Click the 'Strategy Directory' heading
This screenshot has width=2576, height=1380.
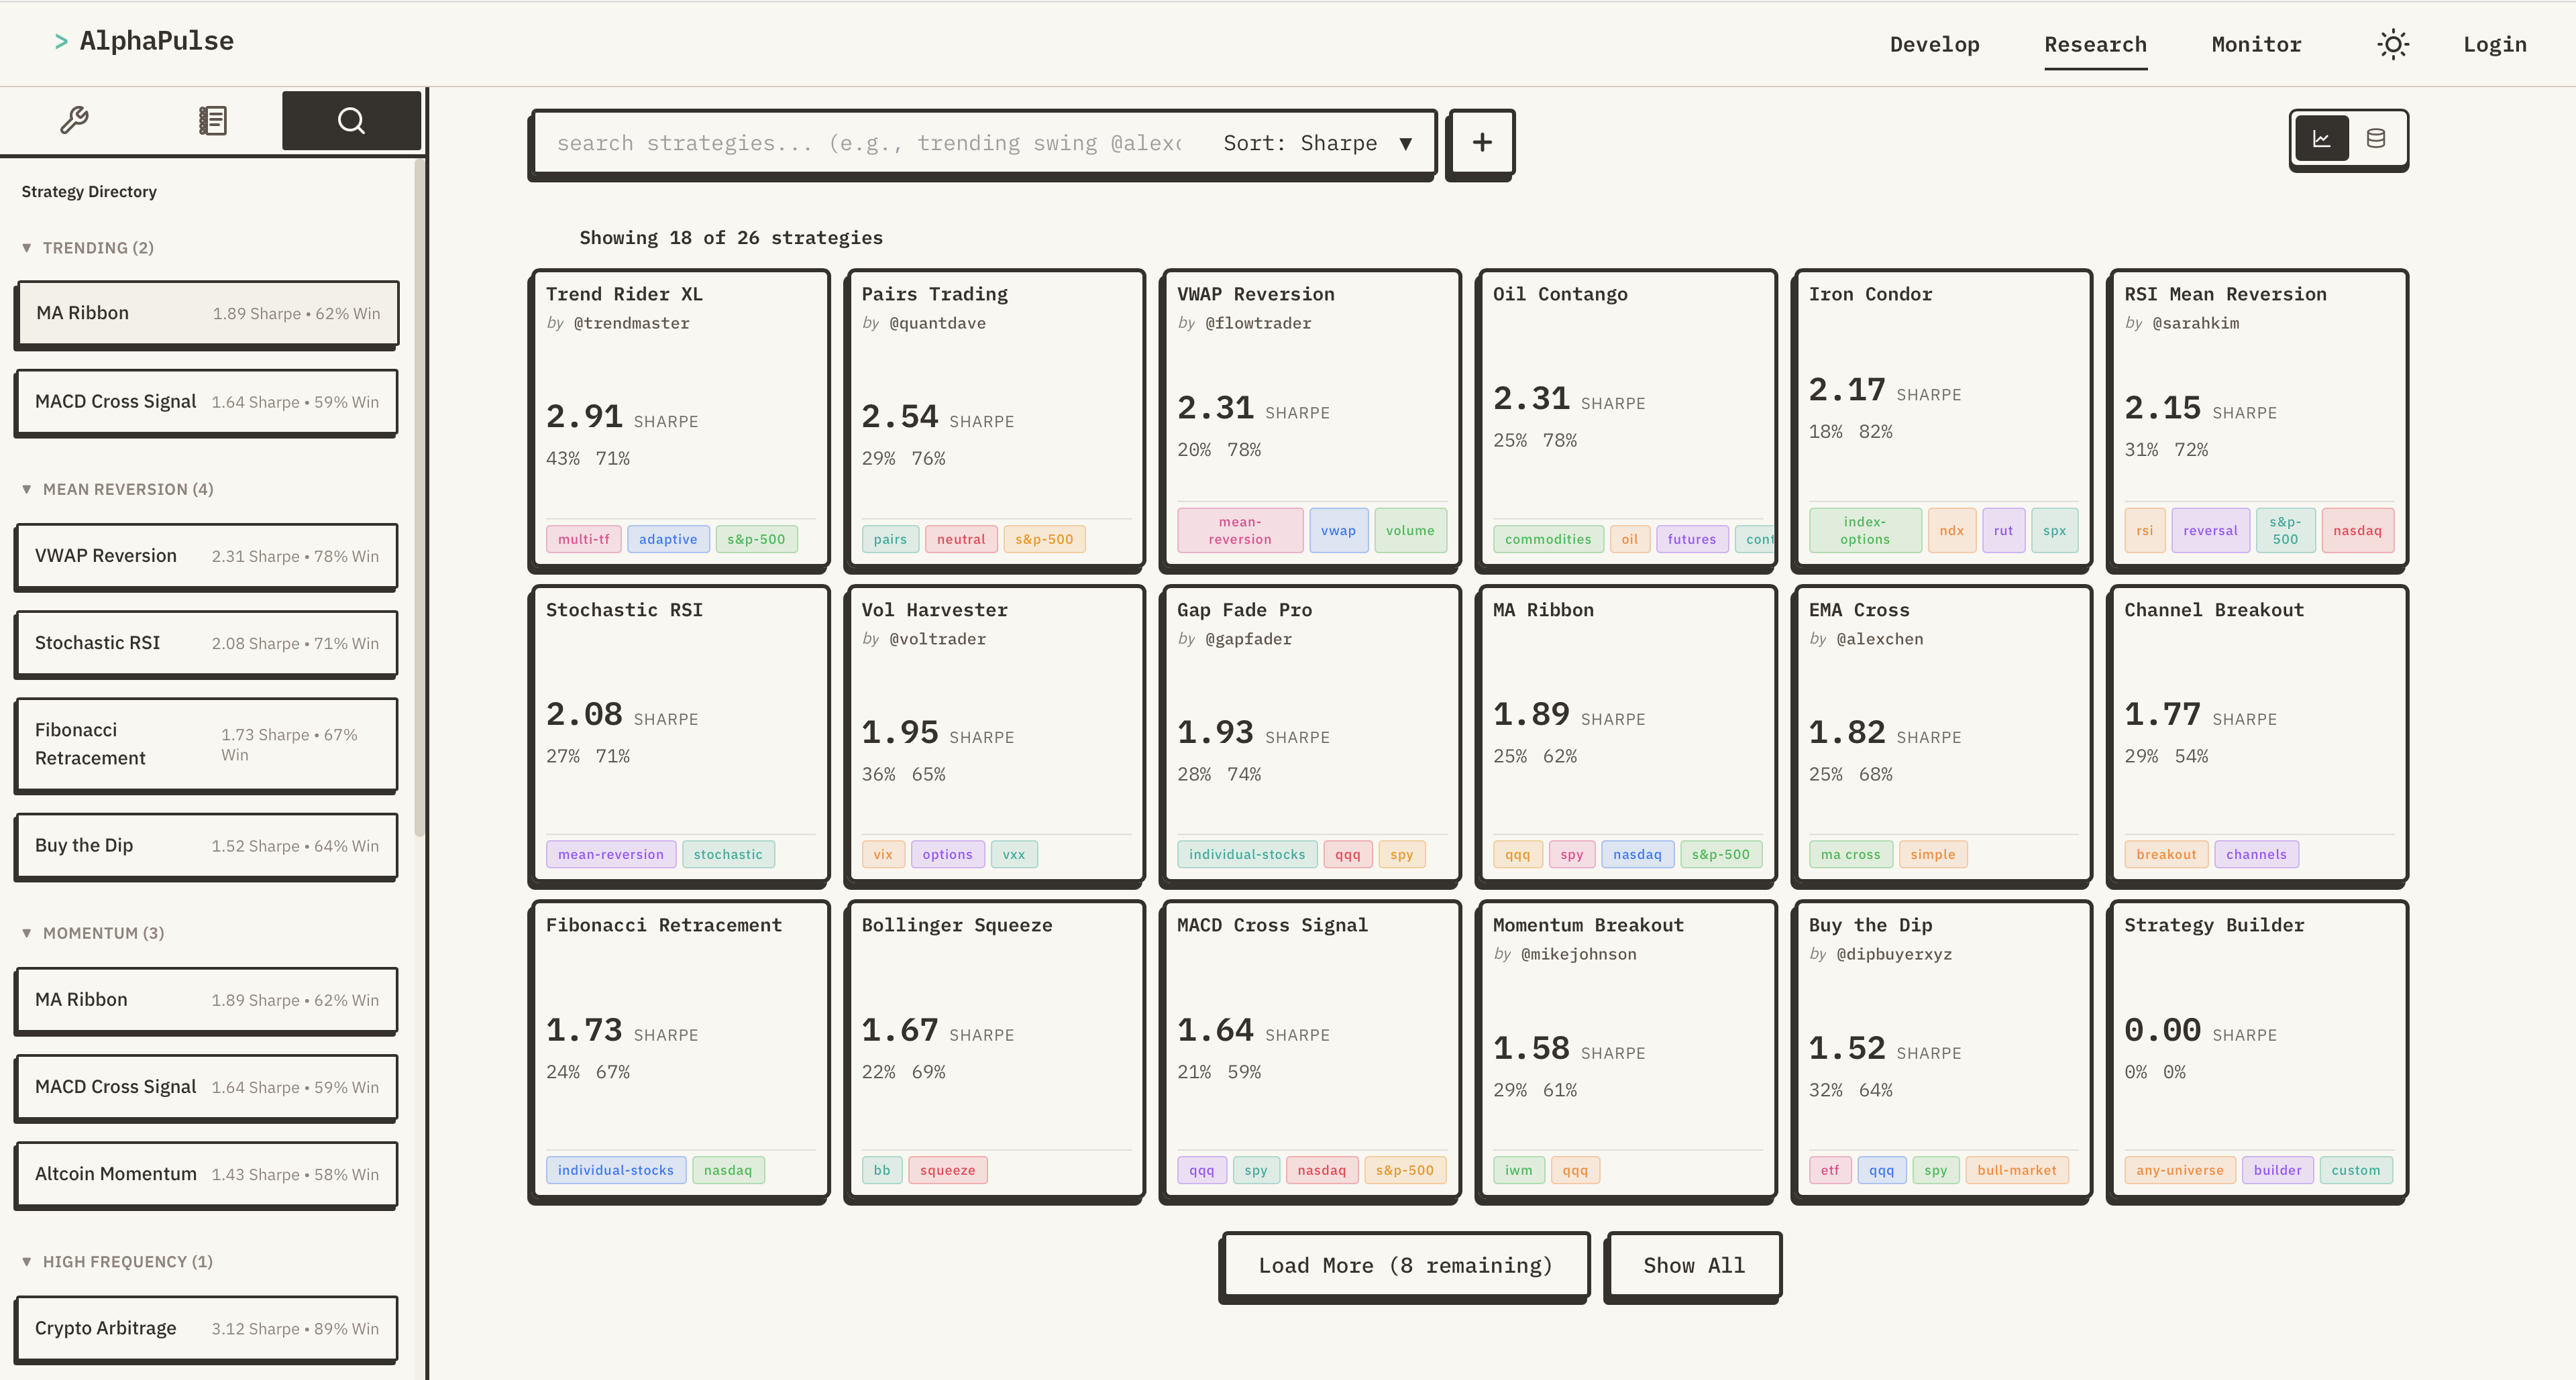click(89, 192)
